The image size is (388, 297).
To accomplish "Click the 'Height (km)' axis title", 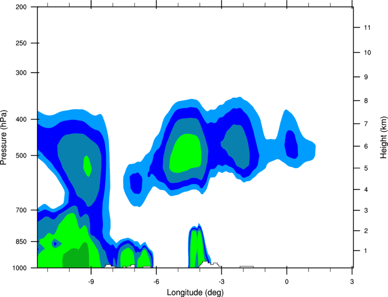I will point(383,138).
